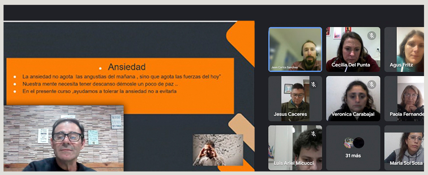428x175 pixels.
Task: Click the presenter's webcam overlay video
Action: point(64,138)
